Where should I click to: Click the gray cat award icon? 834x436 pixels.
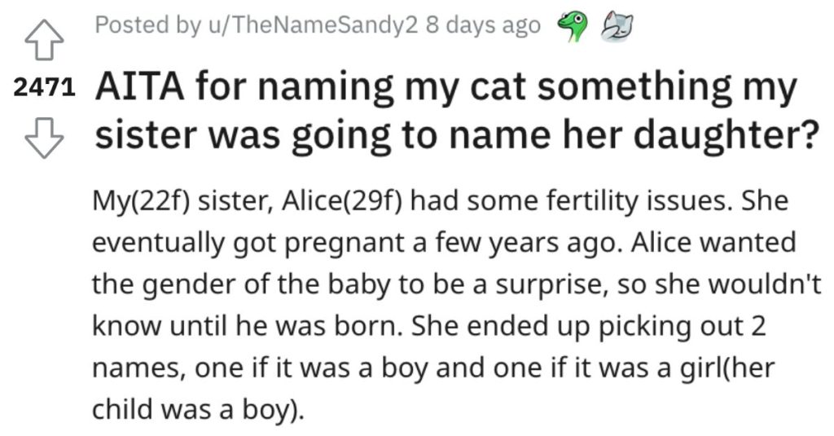pos(617,27)
